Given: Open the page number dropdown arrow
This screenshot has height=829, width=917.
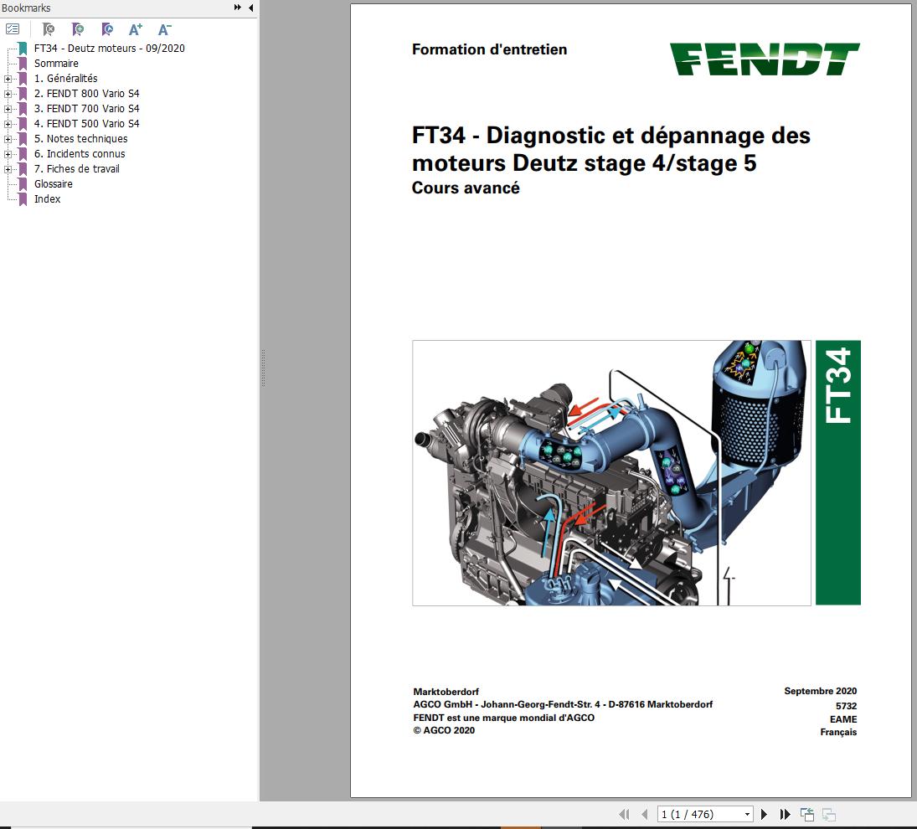Looking at the screenshot, I should tap(747, 815).
